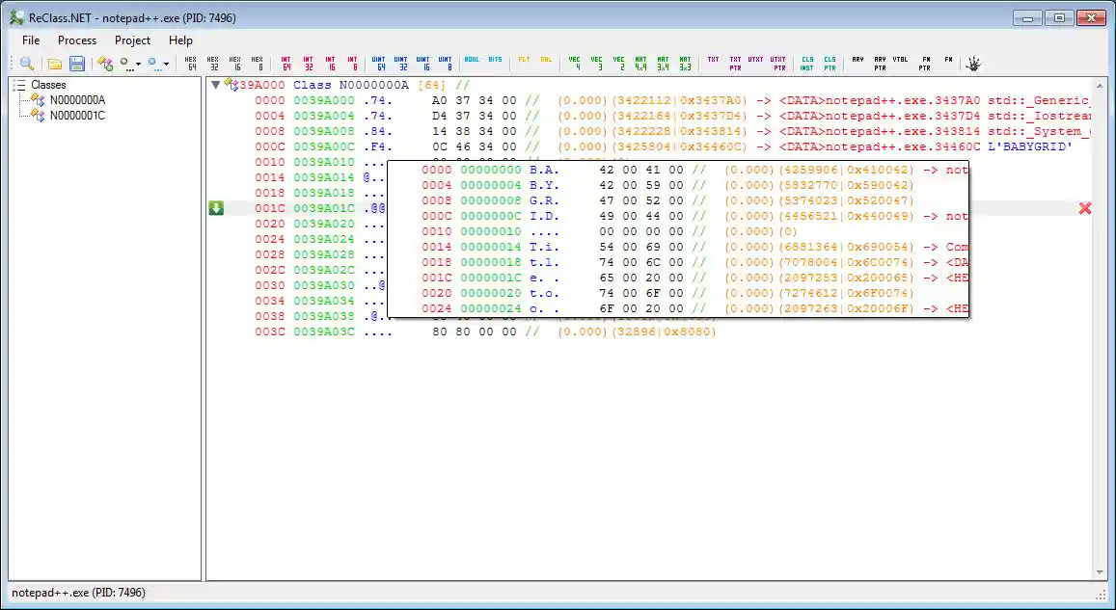Click the add new class icon

click(x=105, y=64)
